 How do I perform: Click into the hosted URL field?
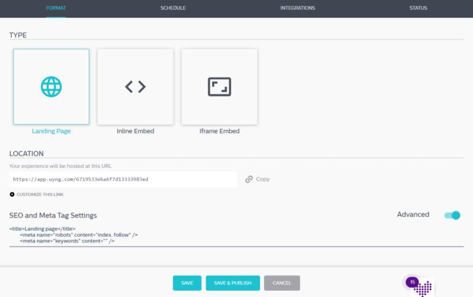(x=123, y=179)
